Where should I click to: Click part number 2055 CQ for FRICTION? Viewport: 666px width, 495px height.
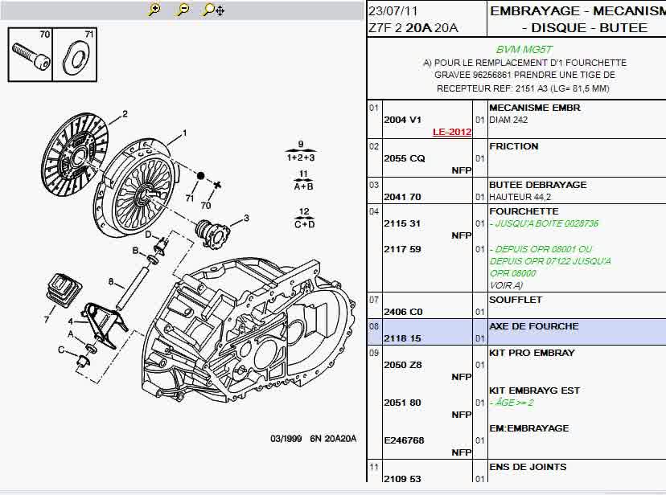pyautogui.click(x=404, y=158)
